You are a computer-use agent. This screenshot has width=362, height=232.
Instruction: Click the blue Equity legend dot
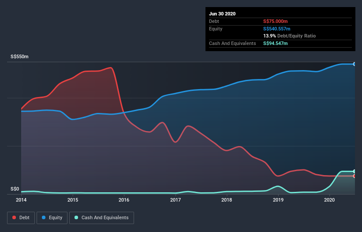(x=44, y=217)
